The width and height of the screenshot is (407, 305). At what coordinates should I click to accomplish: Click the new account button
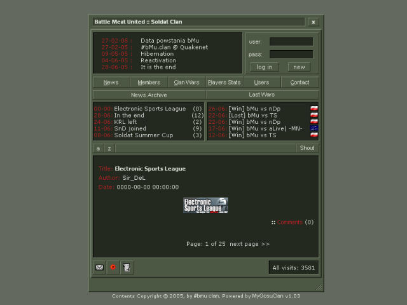click(299, 67)
